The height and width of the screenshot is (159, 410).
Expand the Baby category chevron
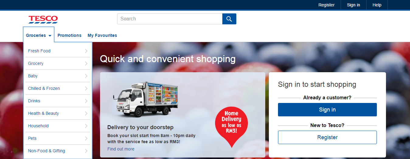coord(86,76)
